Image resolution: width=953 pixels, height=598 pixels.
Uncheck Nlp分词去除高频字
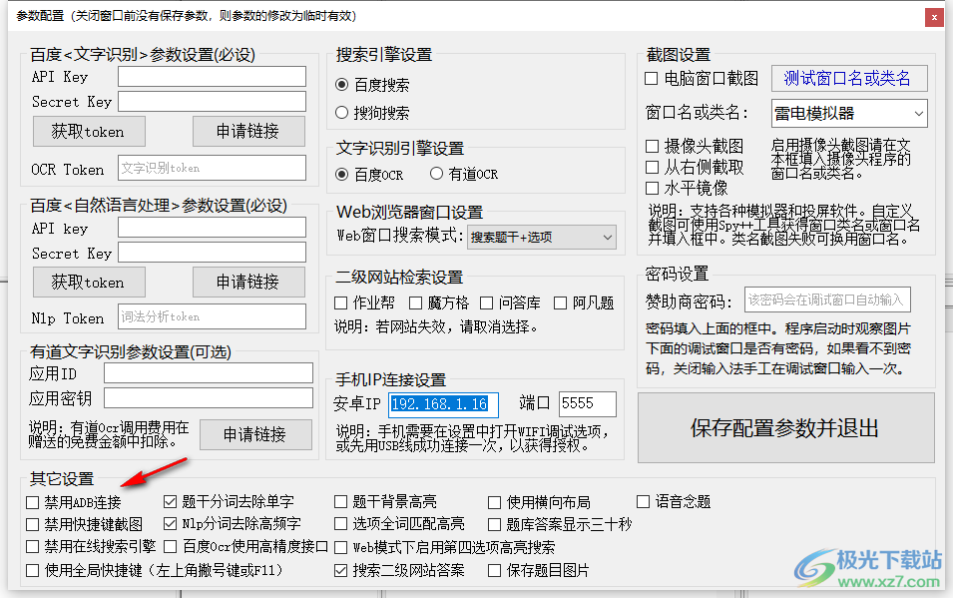pos(171,524)
